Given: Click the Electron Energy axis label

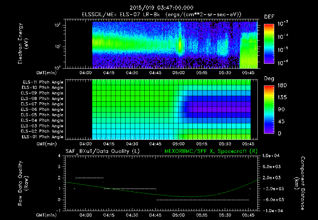Looking at the screenshot, I should 23,44.
